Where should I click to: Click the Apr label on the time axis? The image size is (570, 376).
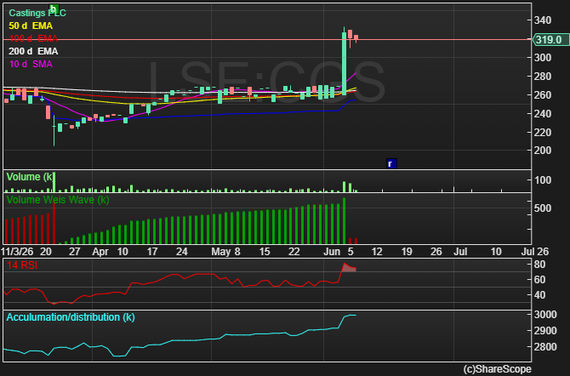point(100,252)
